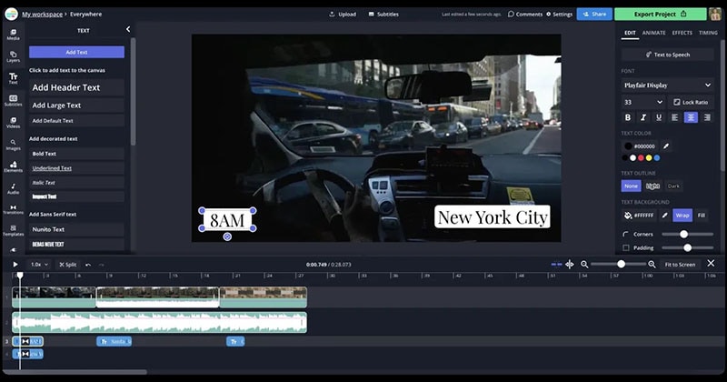This screenshot has width=727, height=382.
Task: Click the Bold formatting icon
Action: coord(628,117)
